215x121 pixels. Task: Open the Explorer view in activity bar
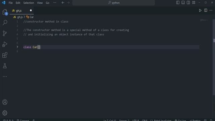coord(5,12)
